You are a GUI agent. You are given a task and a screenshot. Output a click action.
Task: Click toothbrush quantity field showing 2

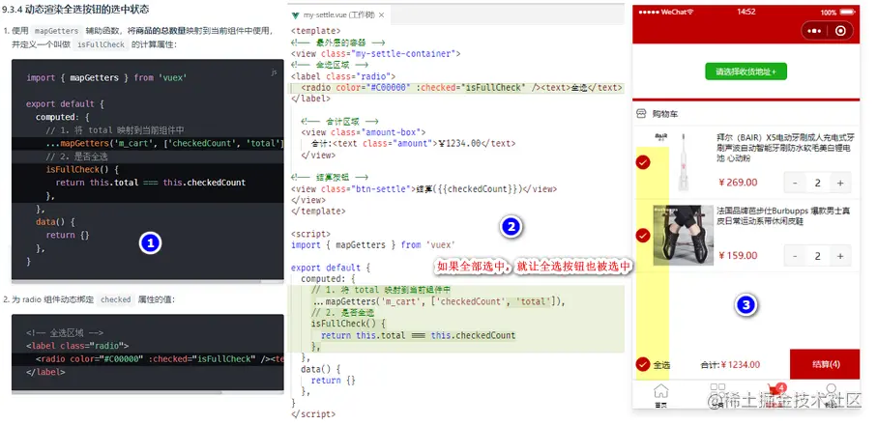coord(818,183)
